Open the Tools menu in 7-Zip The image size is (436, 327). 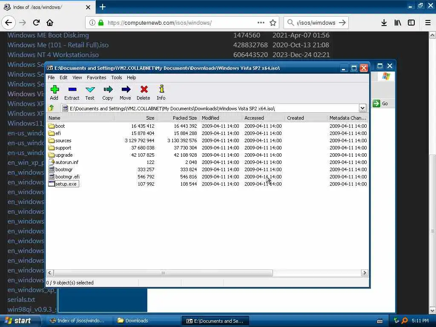pyautogui.click(x=117, y=77)
